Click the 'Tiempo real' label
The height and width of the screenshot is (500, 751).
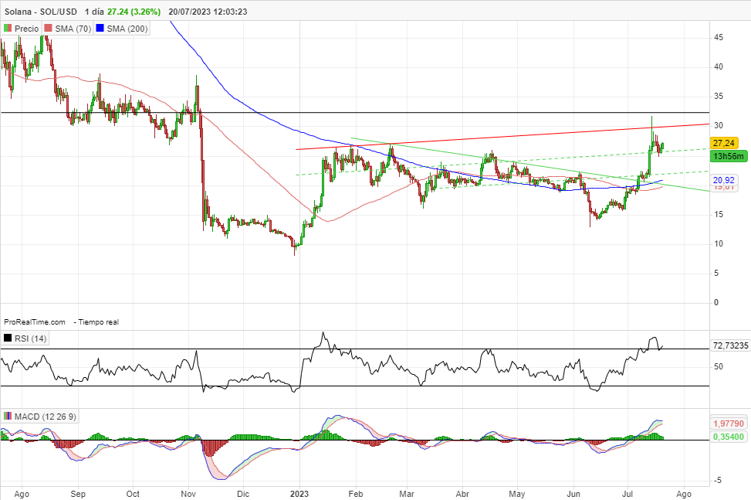(99, 322)
